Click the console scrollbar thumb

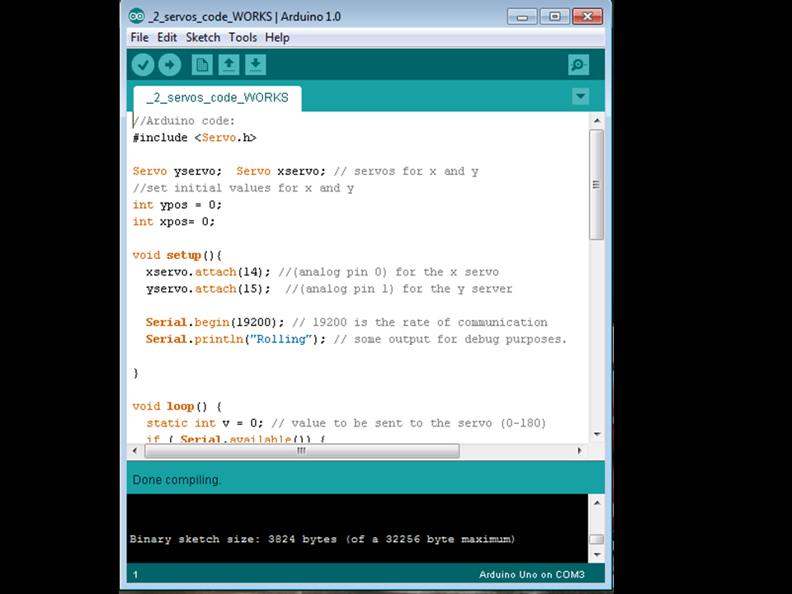pyautogui.click(x=597, y=539)
